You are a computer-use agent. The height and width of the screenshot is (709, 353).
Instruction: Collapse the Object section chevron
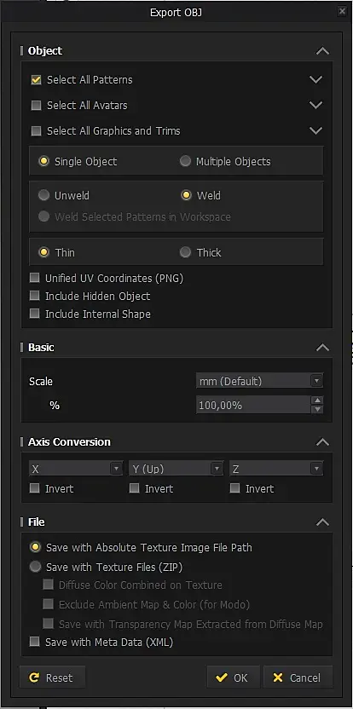point(322,50)
